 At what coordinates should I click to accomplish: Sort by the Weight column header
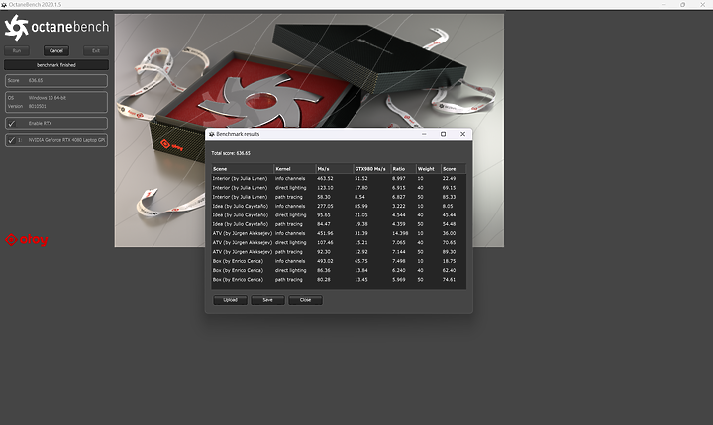click(429, 169)
